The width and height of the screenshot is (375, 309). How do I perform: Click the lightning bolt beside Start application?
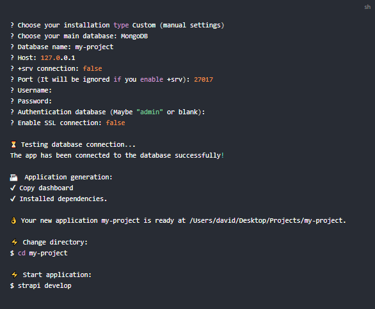pos(14,275)
